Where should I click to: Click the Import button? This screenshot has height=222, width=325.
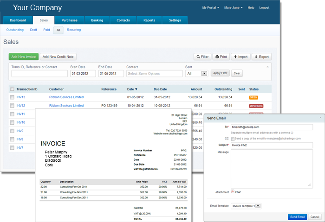[x=240, y=57]
